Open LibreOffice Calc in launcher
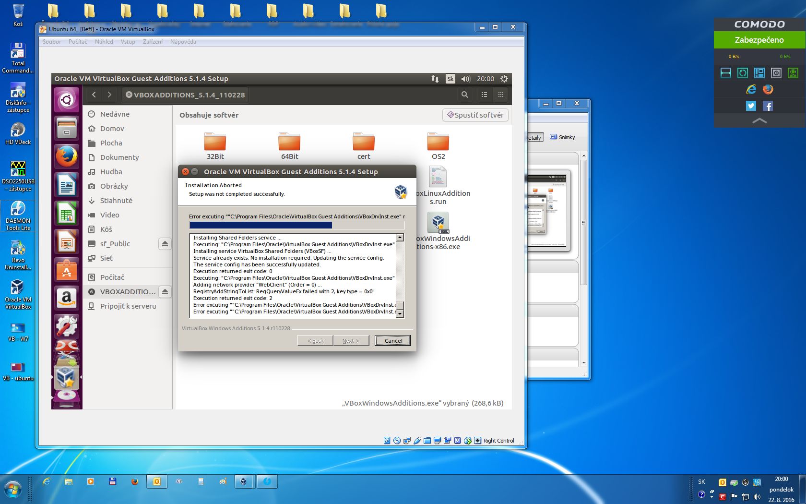806x504 pixels. (x=67, y=213)
